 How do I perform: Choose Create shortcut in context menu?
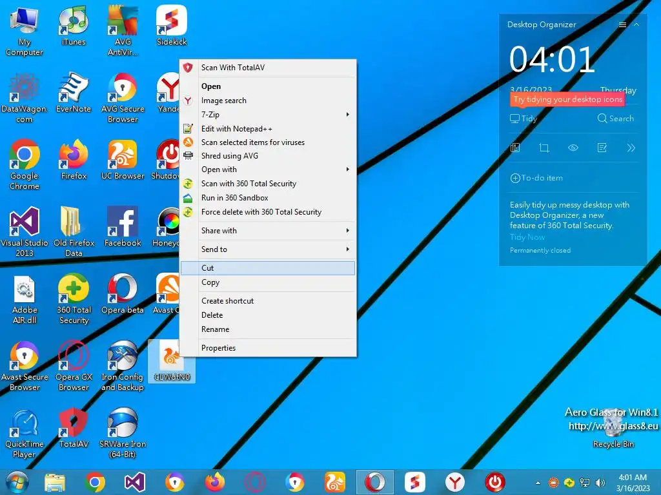click(268, 301)
